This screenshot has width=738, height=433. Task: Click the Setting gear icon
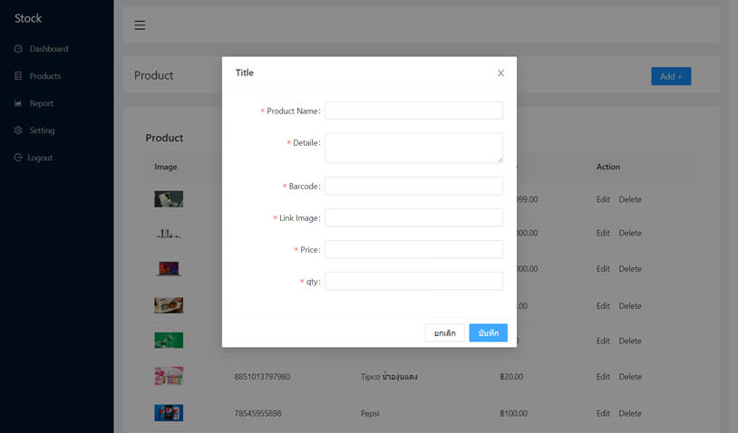18,130
